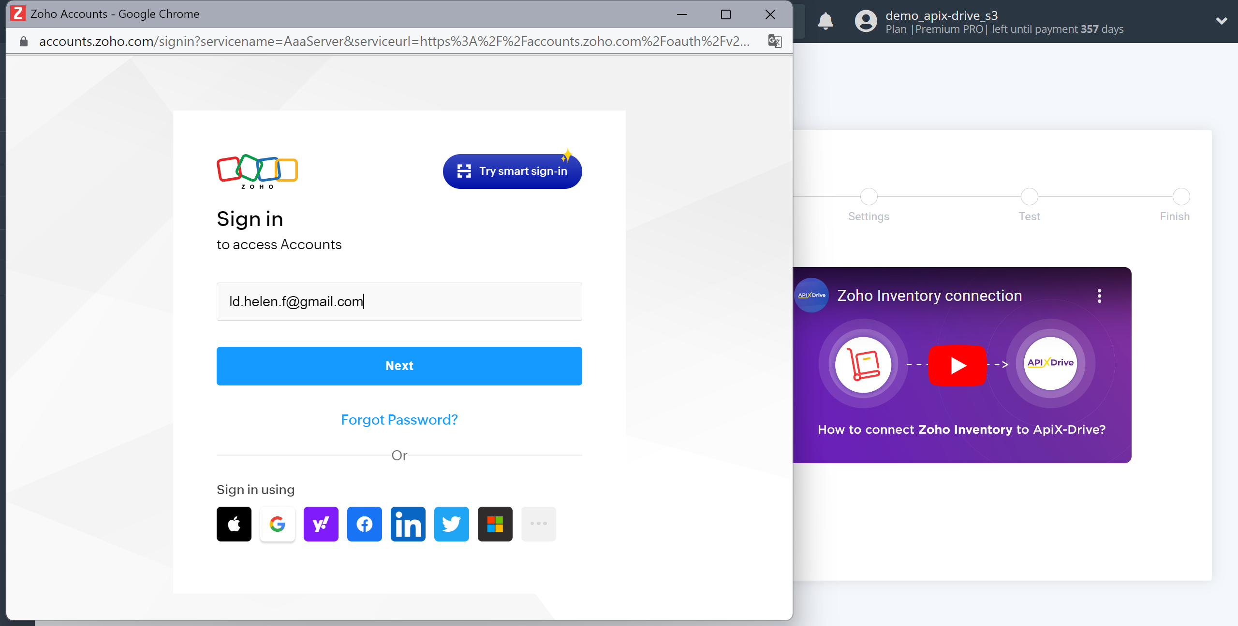Screen dimensions: 1238x626
Task: Click the Yahoo sign-in icon
Action: (x=321, y=525)
